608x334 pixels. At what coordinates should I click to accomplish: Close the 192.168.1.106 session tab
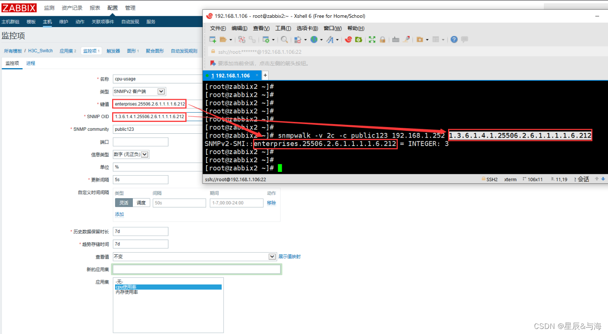coord(256,75)
